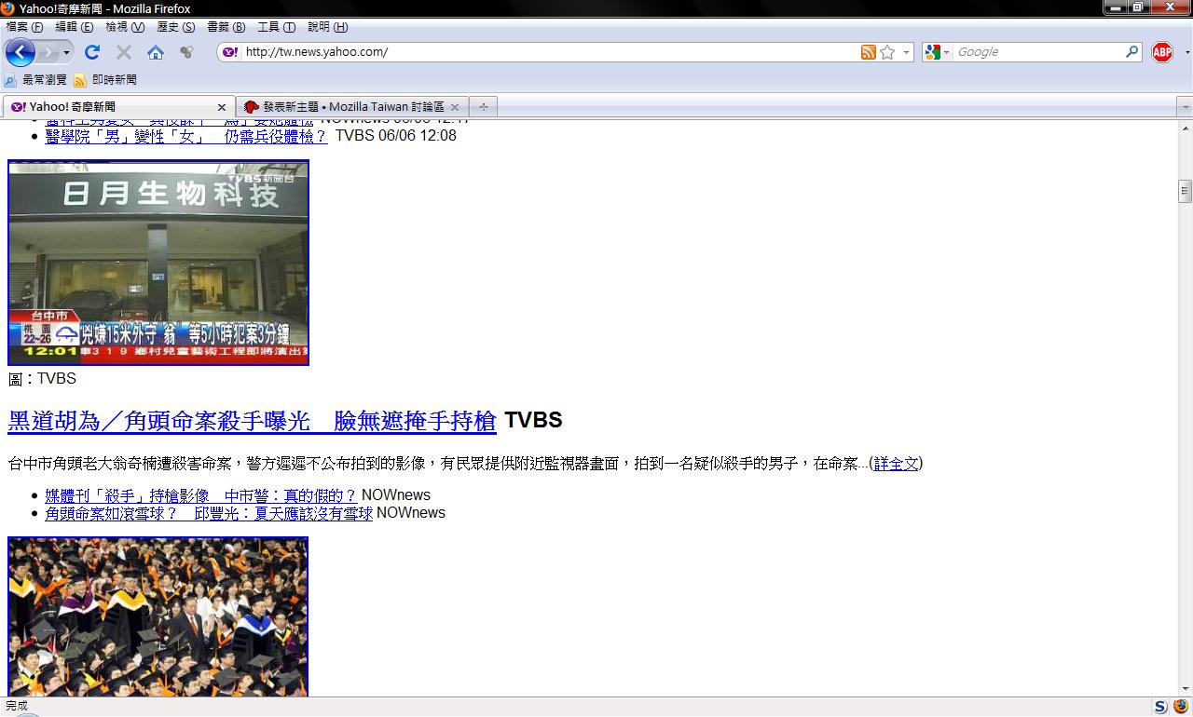Focus the address bar showing tw.news.yahoo.com

point(550,52)
